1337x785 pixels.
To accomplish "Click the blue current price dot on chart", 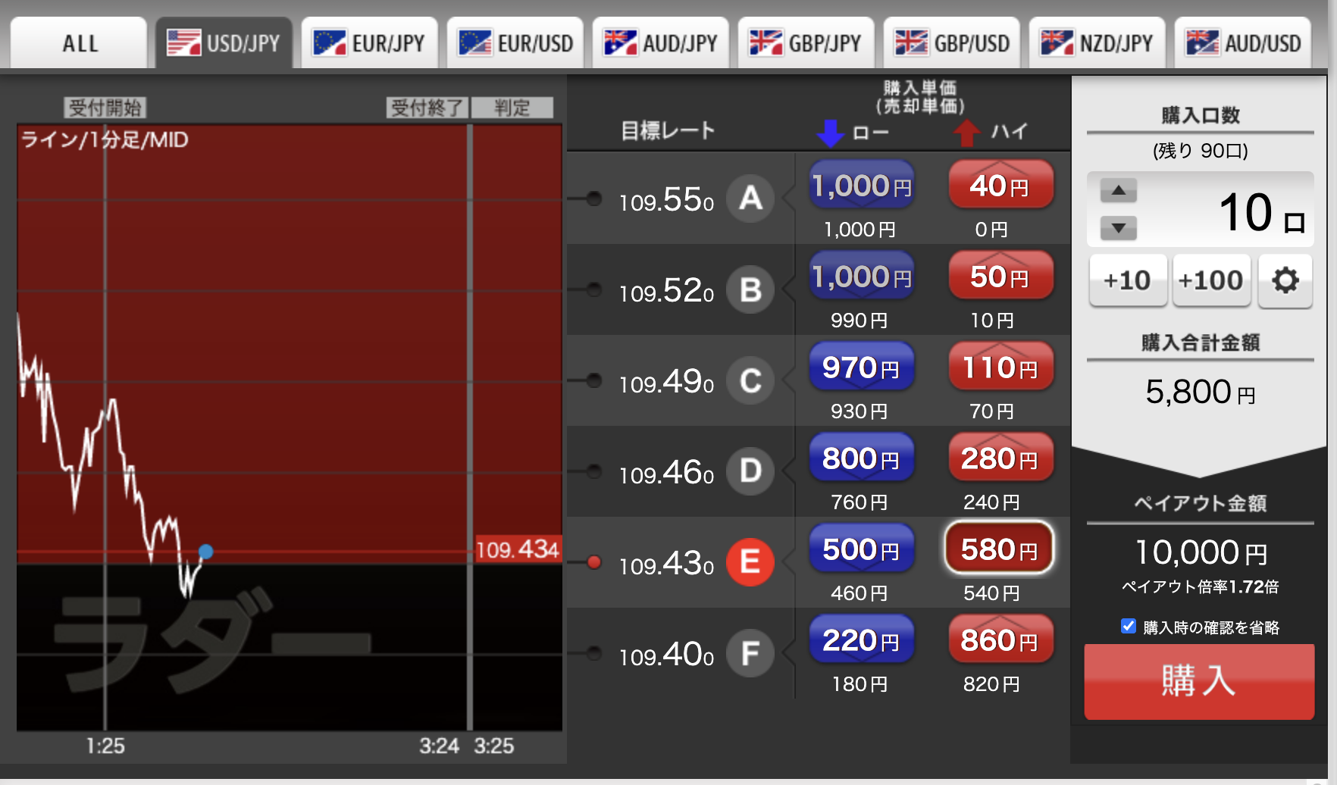I will [x=205, y=552].
